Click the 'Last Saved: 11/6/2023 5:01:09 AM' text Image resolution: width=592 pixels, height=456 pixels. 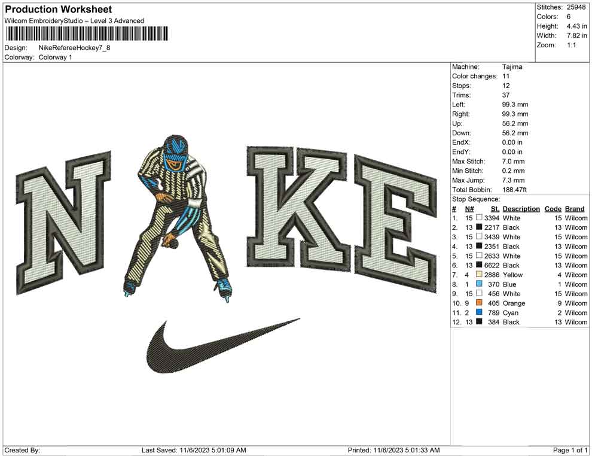[x=194, y=450]
